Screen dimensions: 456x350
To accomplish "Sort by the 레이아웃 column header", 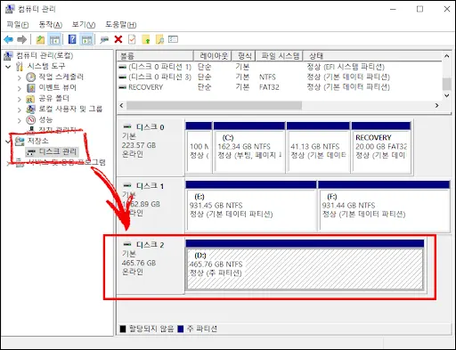I will coord(212,56).
